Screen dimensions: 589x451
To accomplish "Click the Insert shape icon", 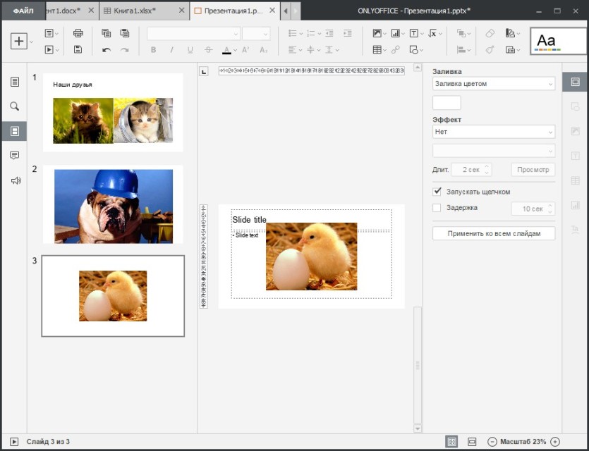I will [x=413, y=49].
